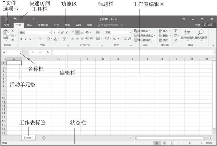This screenshot has width=217, height=146.
Task: Toggle Bold formatting
Action: [21, 39]
